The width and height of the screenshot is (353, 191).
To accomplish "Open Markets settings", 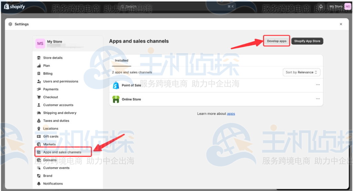I will point(49,144).
